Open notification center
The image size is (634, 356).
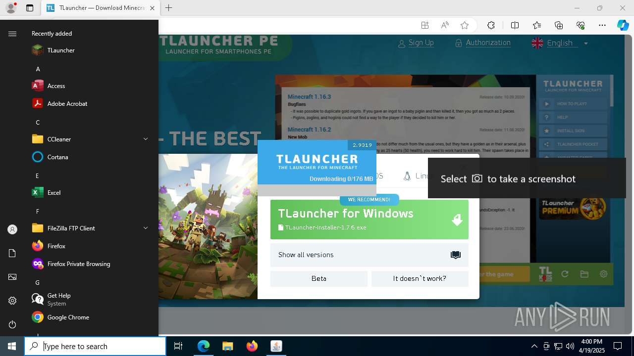coord(618,346)
